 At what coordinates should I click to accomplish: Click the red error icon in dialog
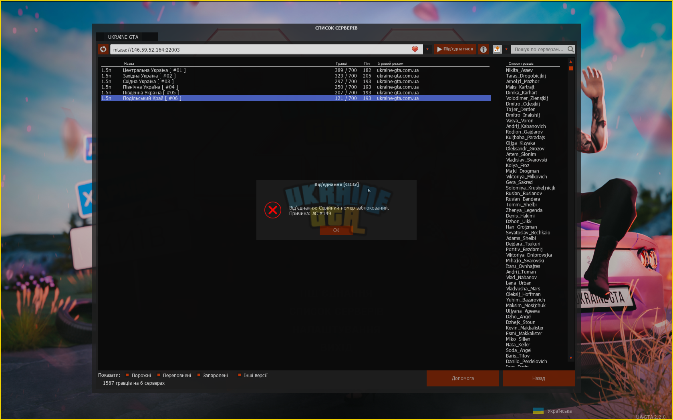273,210
